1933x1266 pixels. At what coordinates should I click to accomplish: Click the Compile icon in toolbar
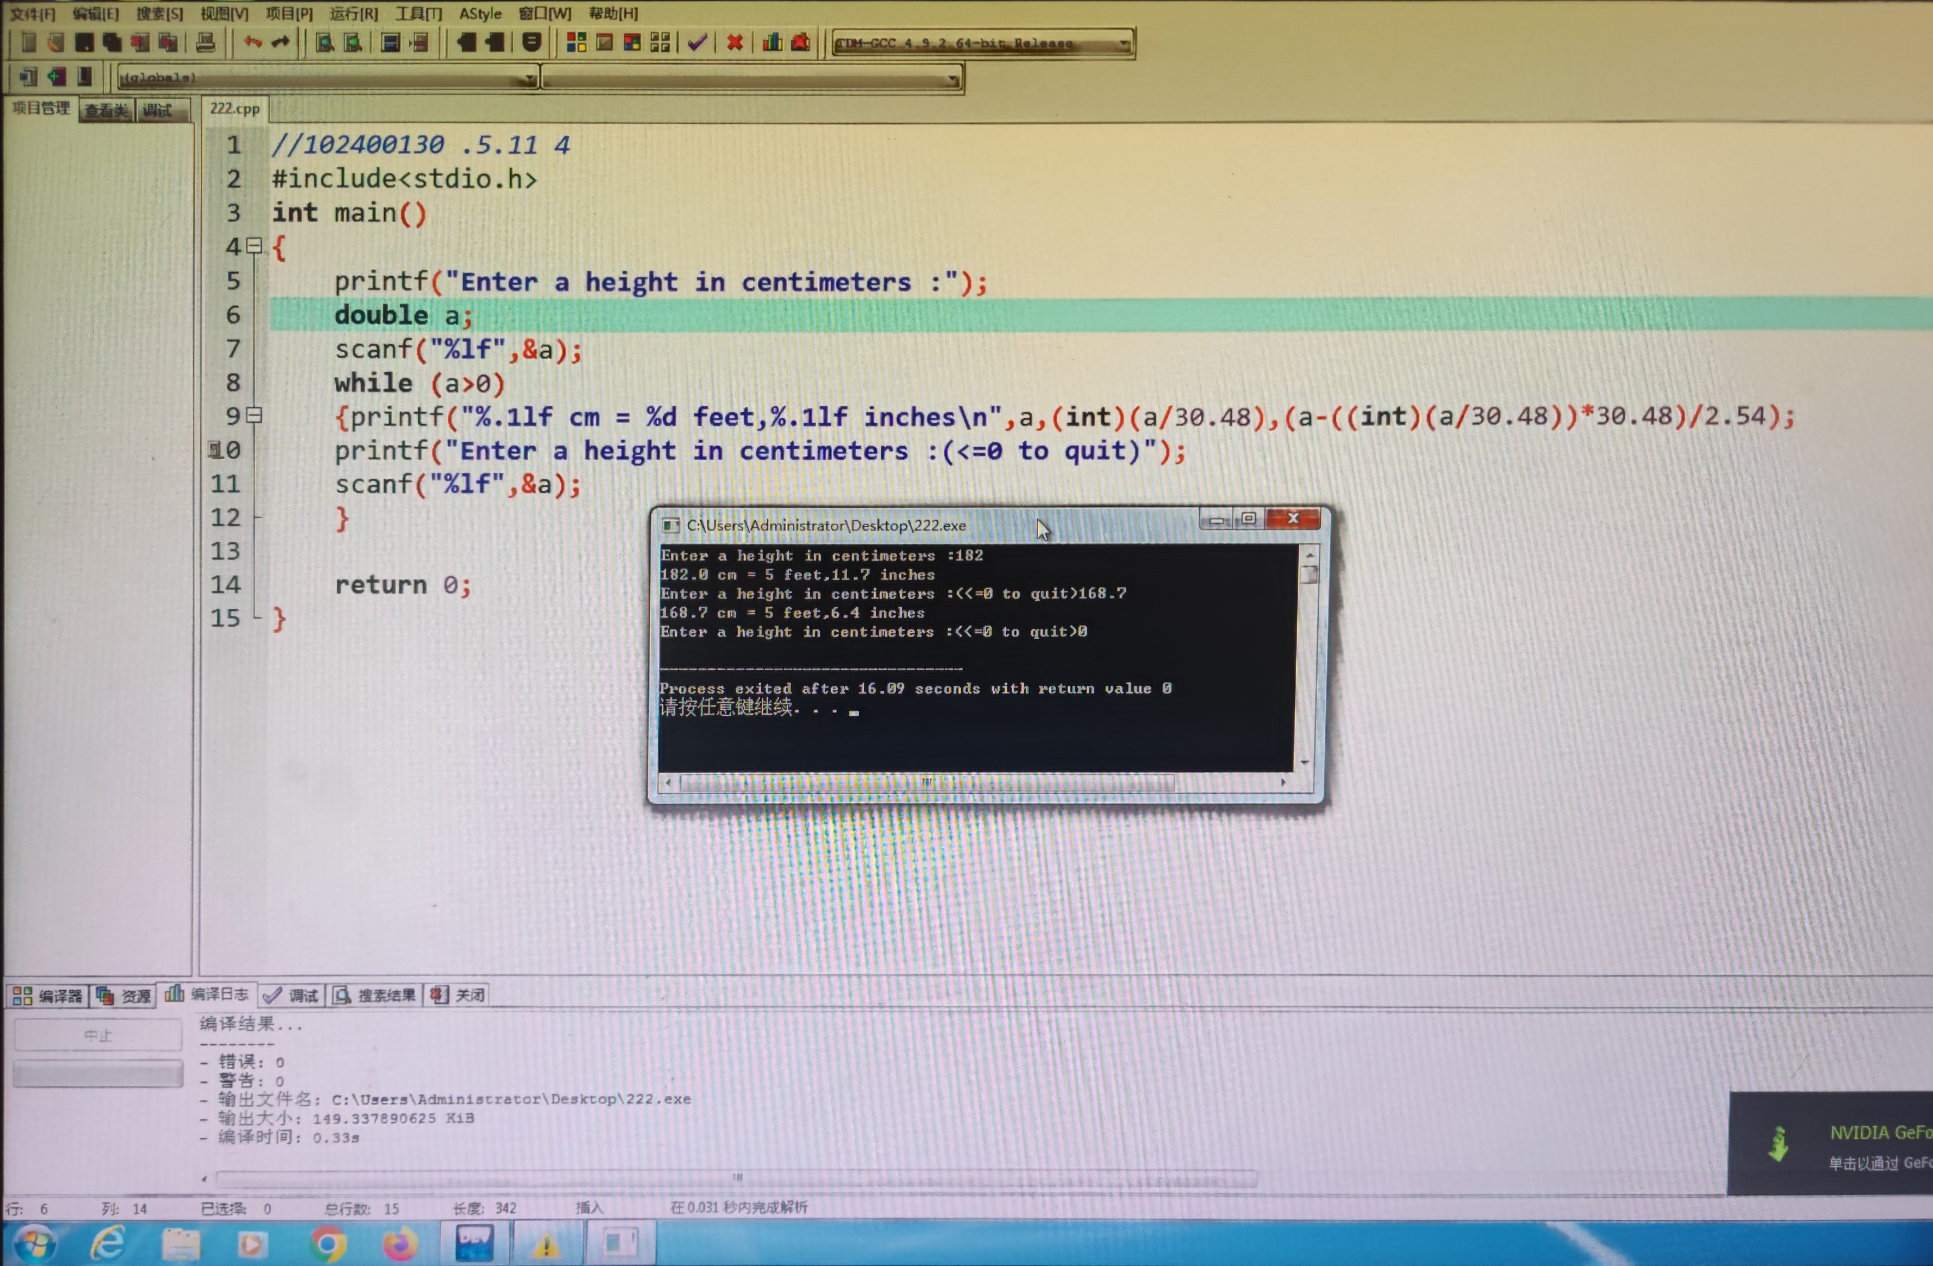(x=576, y=42)
